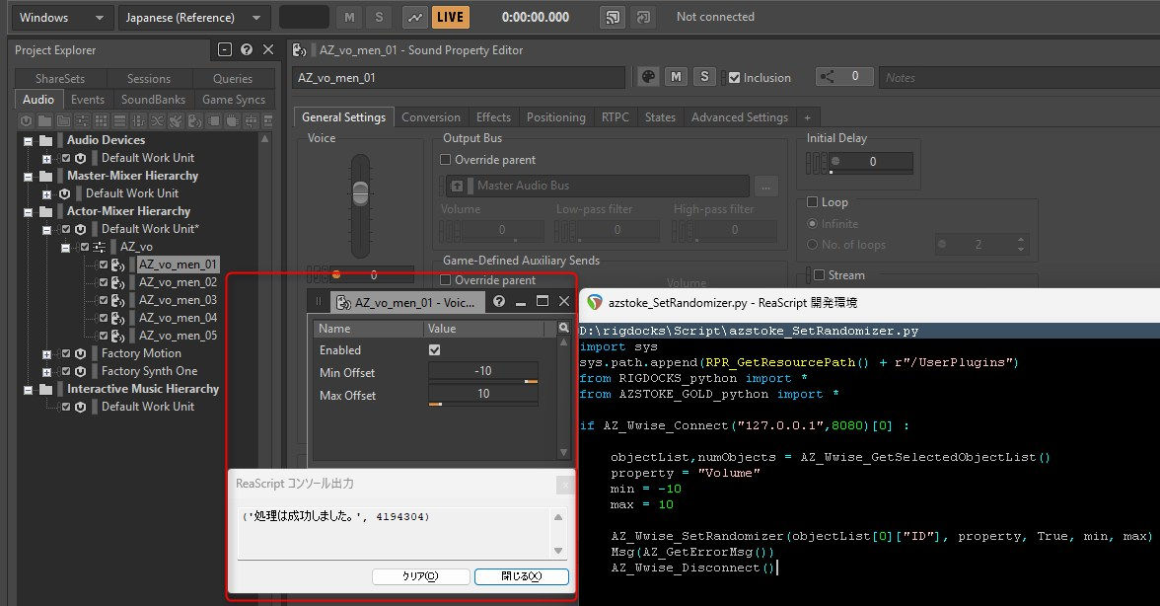Image resolution: width=1160 pixels, height=606 pixels.
Task: Open the Conversion tab
Action: [430, 116]
